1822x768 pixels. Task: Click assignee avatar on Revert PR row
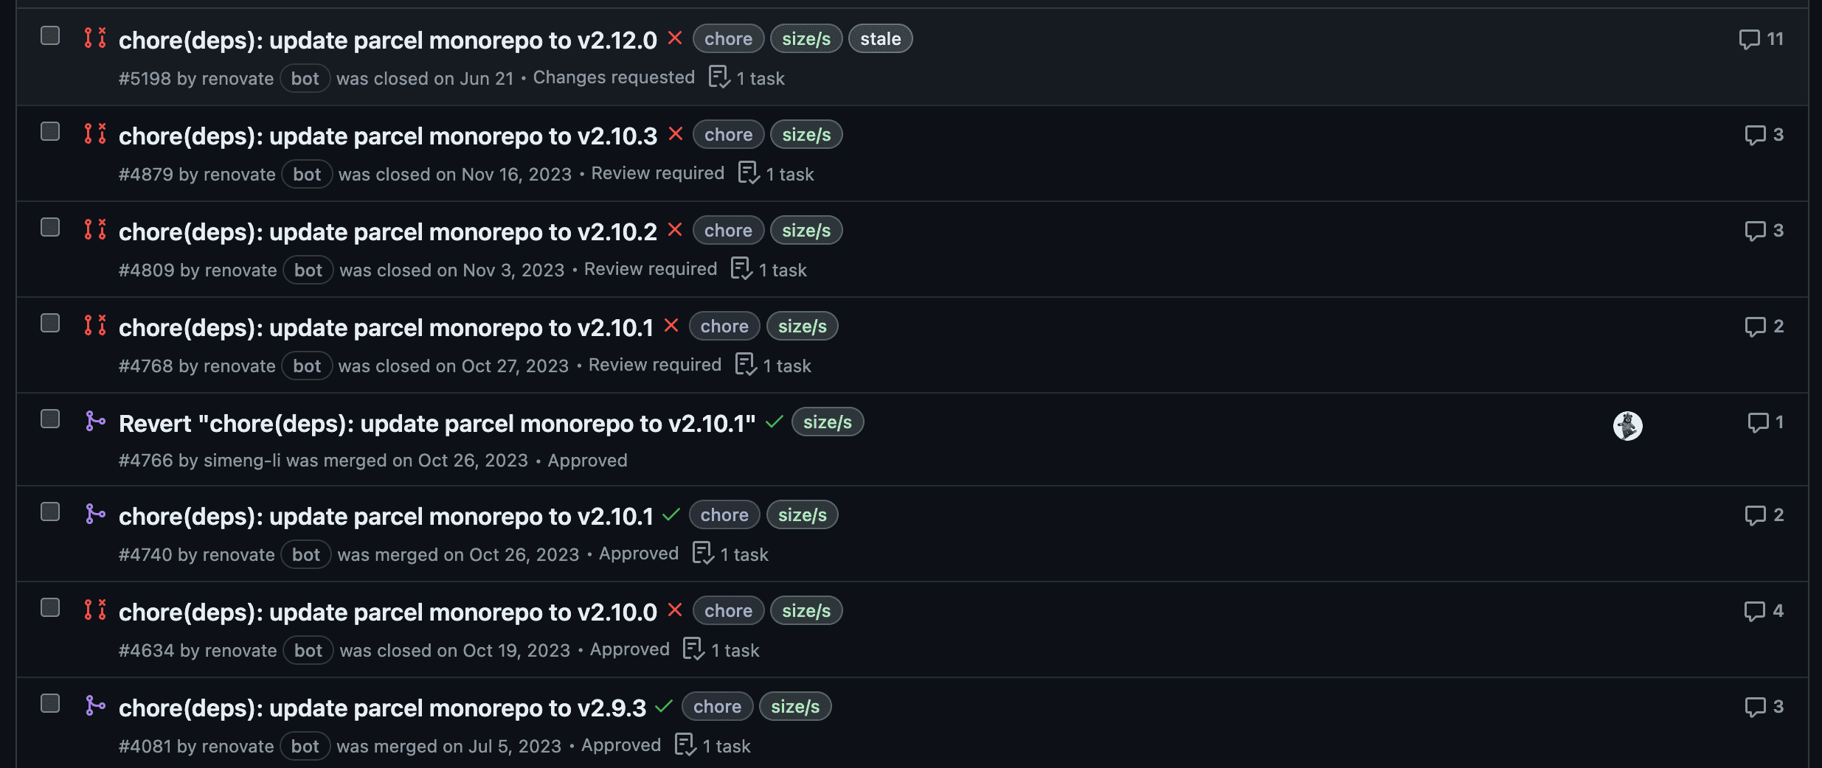pyautogui.click(x=1627, y=425)
